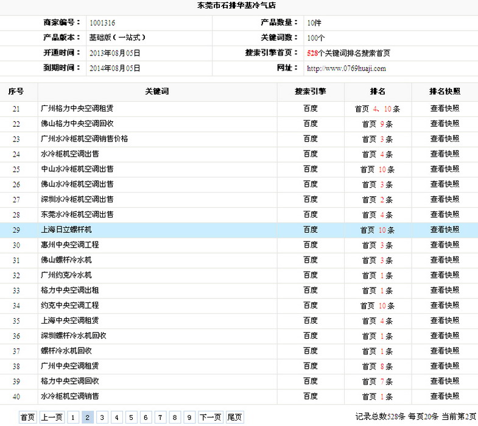478x426 pixels.
Task: Open 查看快照 for row 38 广州中央空调租赁
Action: [x=445, y=366]
